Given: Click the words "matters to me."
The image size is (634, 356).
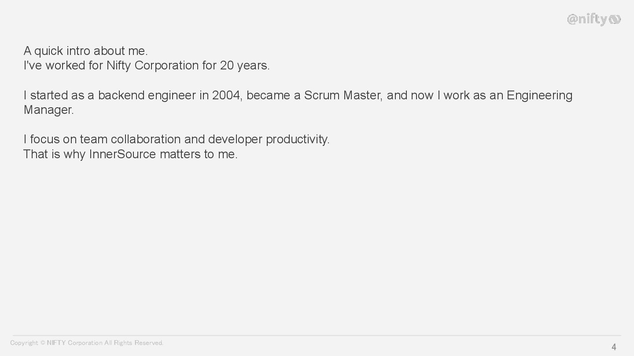Looking at the screenshot, I should pyautogui.click(x=199, y=154).
